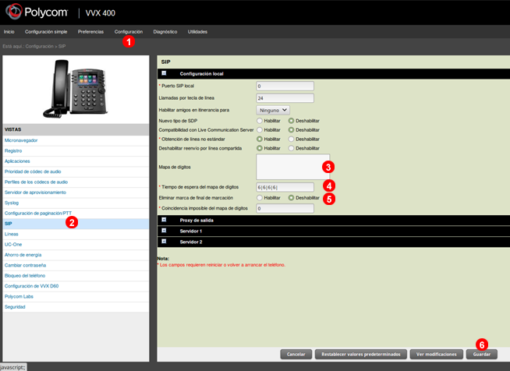Focus Tiempo de espera del mapa de dígitos field
The height and width of the screenshot is (371, 510).
[285, 187]
